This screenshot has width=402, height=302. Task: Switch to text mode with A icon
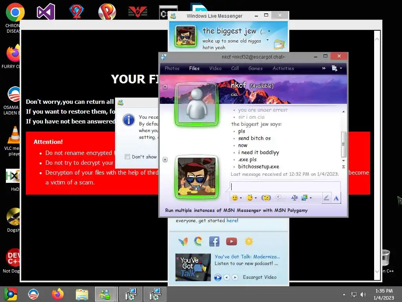(336, 198)
